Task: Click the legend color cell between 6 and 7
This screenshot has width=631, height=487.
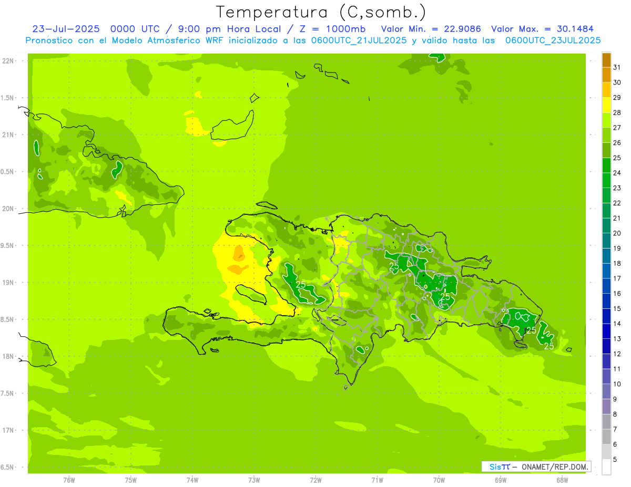Action: coord(606,437)
